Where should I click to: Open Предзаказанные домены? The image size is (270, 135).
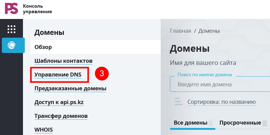70,88
